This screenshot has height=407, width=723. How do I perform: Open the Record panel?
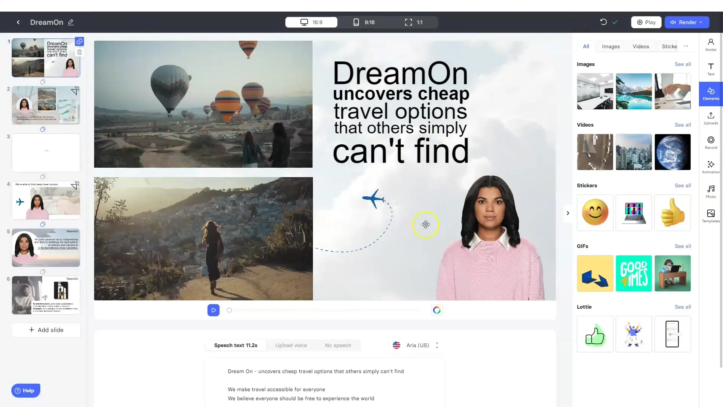tap(711, 142)
